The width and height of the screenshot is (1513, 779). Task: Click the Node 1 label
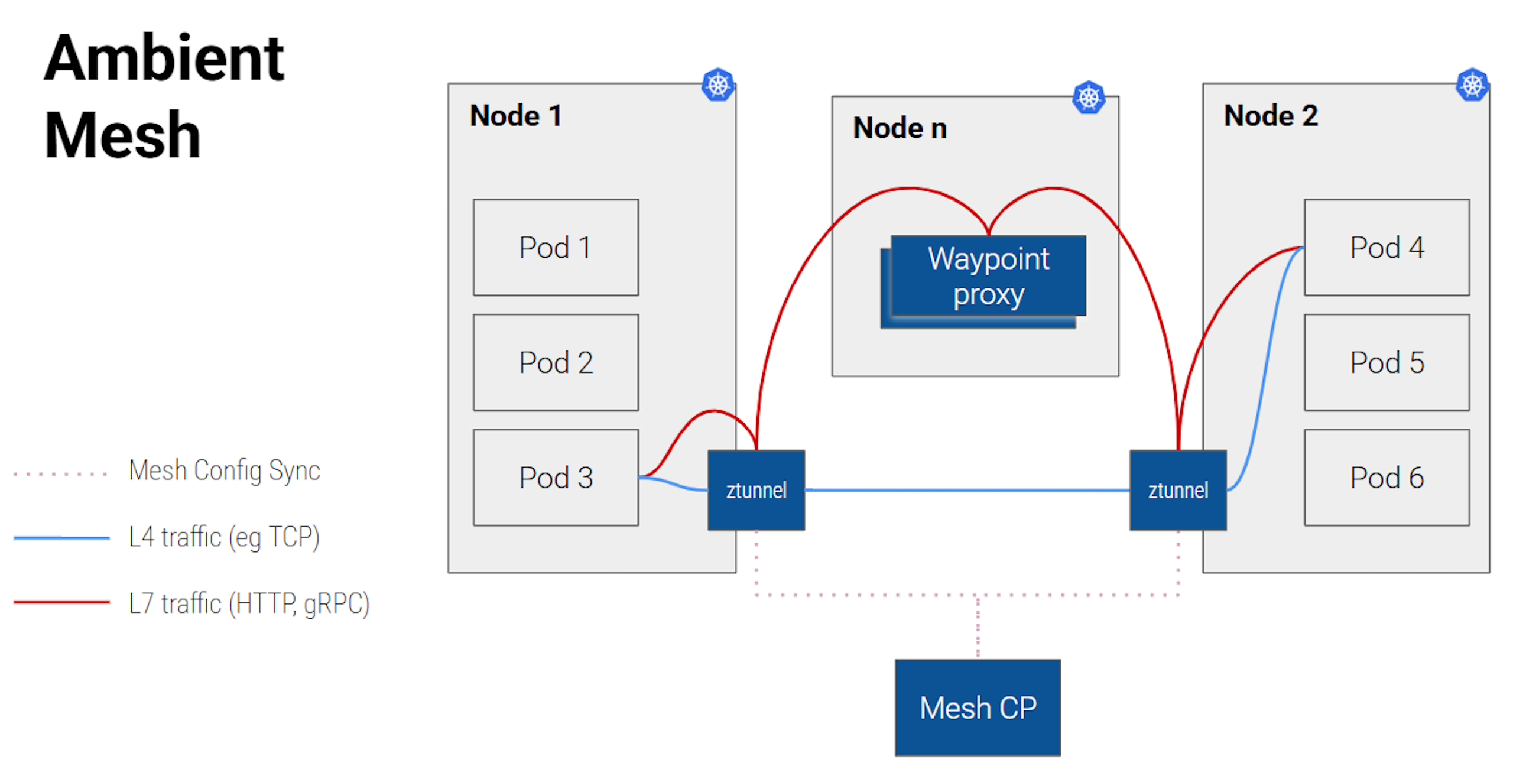515,115
